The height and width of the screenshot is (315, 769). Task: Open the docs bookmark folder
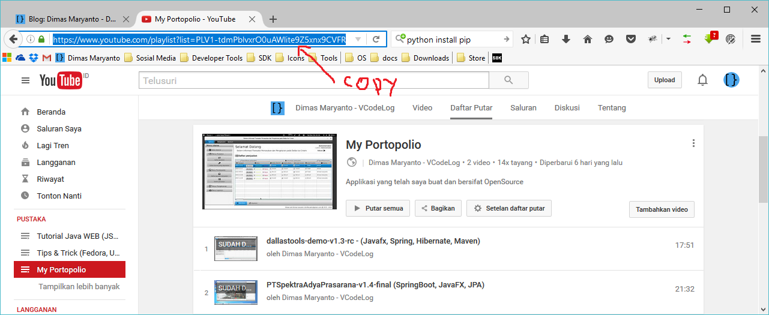click(x=385, y=58)
